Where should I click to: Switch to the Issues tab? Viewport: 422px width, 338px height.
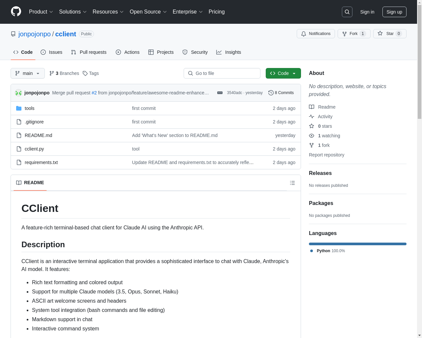click(x=51, y=52)
